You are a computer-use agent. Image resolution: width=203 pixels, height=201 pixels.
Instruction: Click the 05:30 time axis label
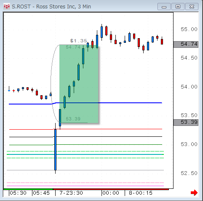[x=18, y=193]
